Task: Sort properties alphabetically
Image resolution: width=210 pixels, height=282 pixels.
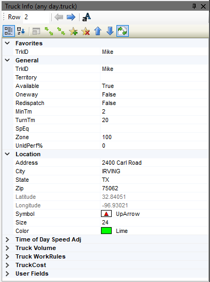Action: pos(21,31)
